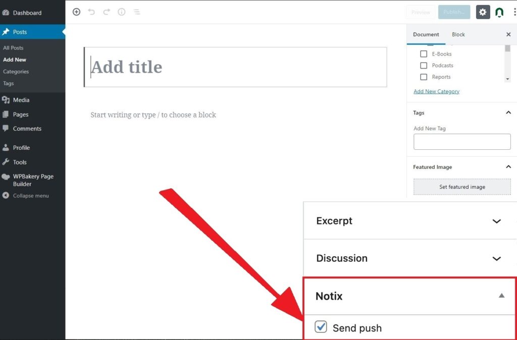Click the Add block plus icon
The image size is (517, 340).
coord(76,12)
